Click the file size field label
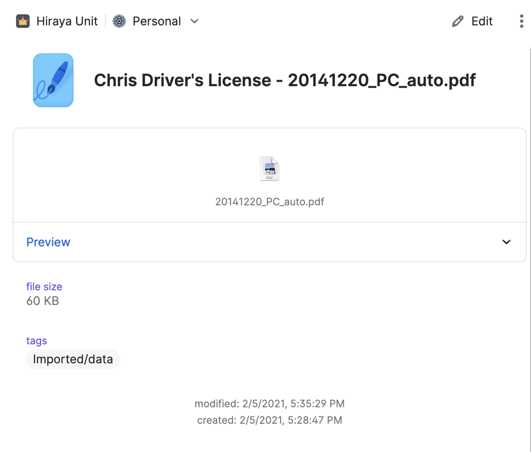The width and height of the screenshot is (531, 452). 44,287
